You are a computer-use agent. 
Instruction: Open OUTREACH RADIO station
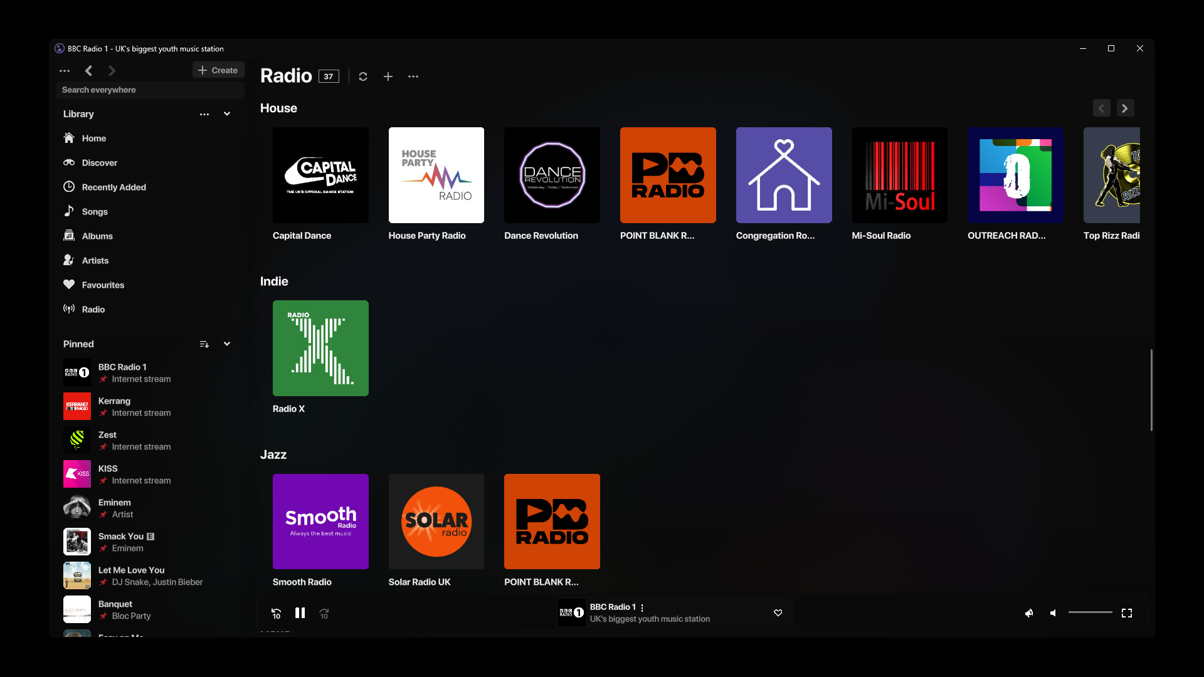coord(1015,175)
